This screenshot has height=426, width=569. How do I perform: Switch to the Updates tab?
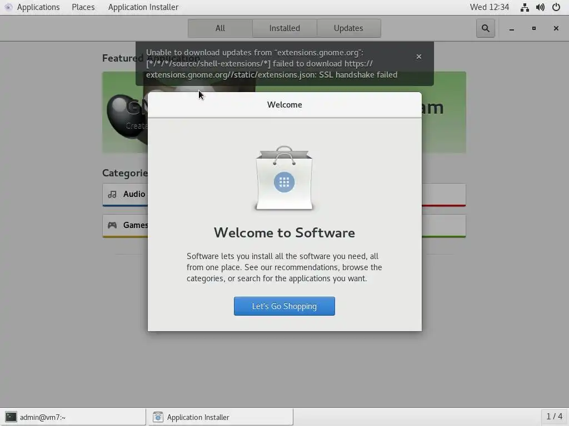(x=348, y=28)
